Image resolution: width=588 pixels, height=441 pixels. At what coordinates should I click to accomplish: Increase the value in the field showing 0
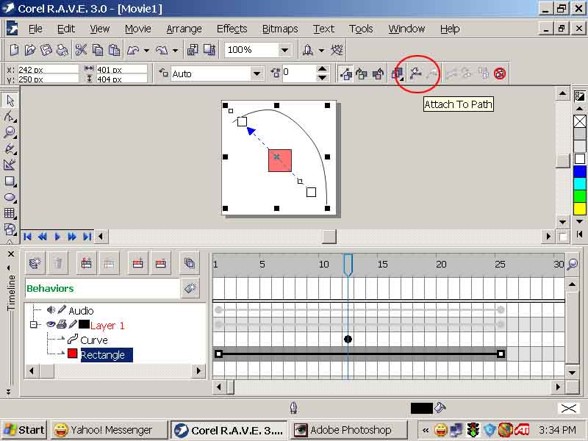(322, 69)
